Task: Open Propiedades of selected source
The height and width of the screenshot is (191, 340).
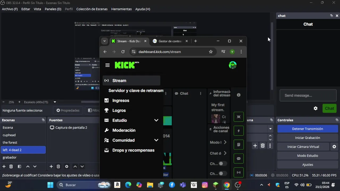Action: pos(68,110)
